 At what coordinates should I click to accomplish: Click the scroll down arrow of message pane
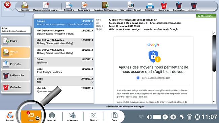tap(214, 102)
